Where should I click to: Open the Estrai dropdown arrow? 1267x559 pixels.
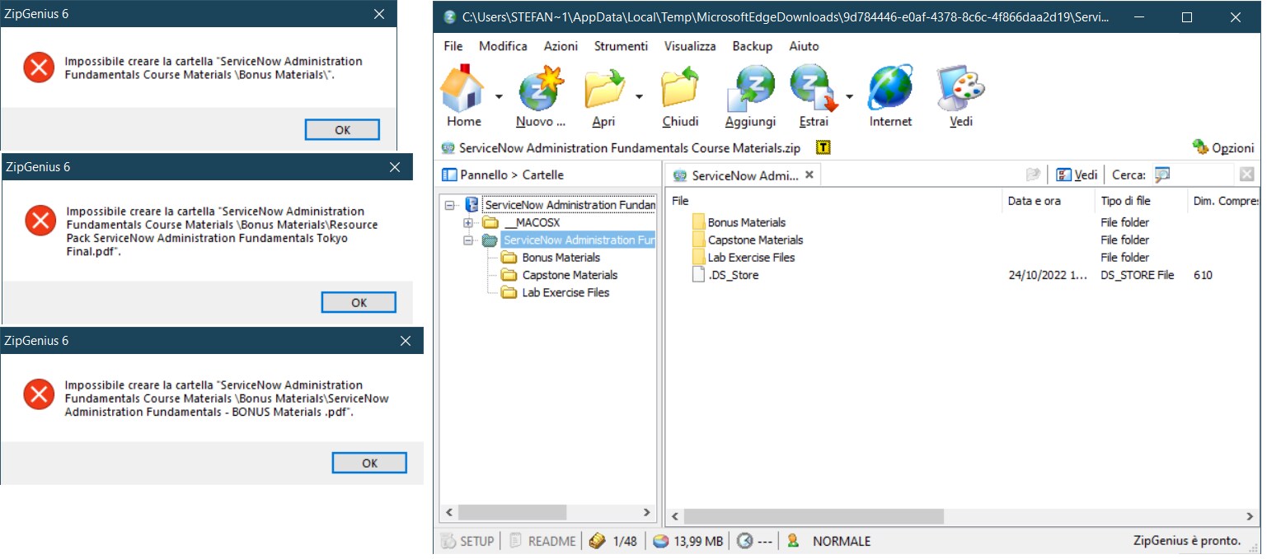pos(849,96)
